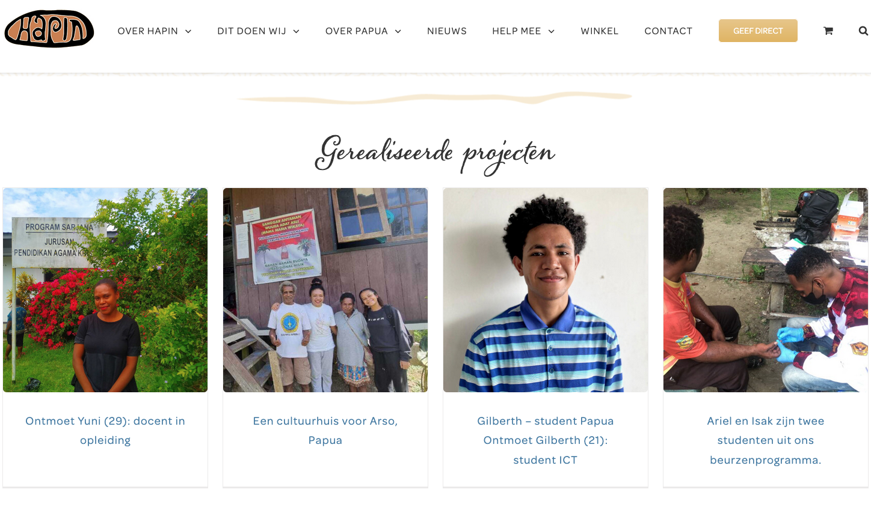Screen dimensions: 871x513
Task: Open Ariel en Isak beurzenprogramma link
Action: coord(766,440)
